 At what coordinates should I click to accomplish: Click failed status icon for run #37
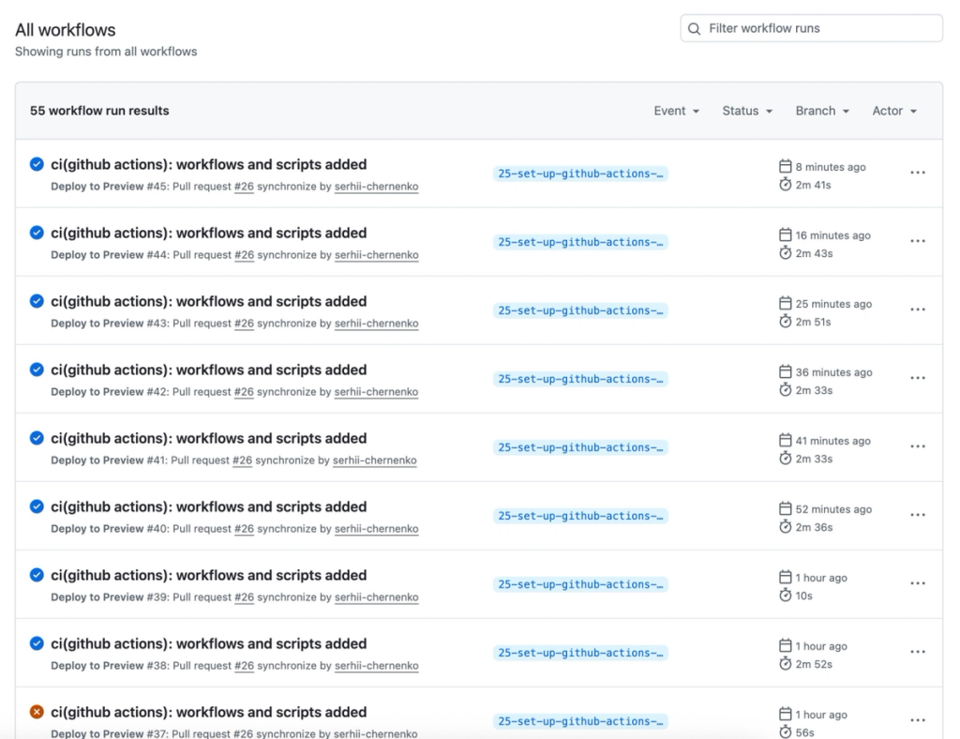coord(37,712)
